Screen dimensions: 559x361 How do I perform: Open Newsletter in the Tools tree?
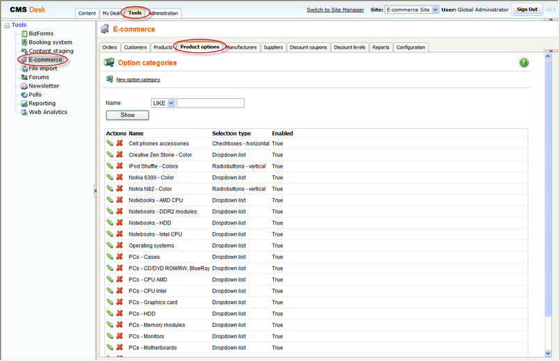pos(44,86)
